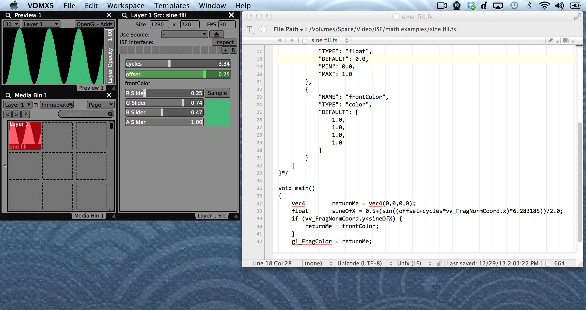Image resolution: width=586 pixels, height=310 pixels.
Task: Go back in editor navigation bar
Action: point(279,40)
